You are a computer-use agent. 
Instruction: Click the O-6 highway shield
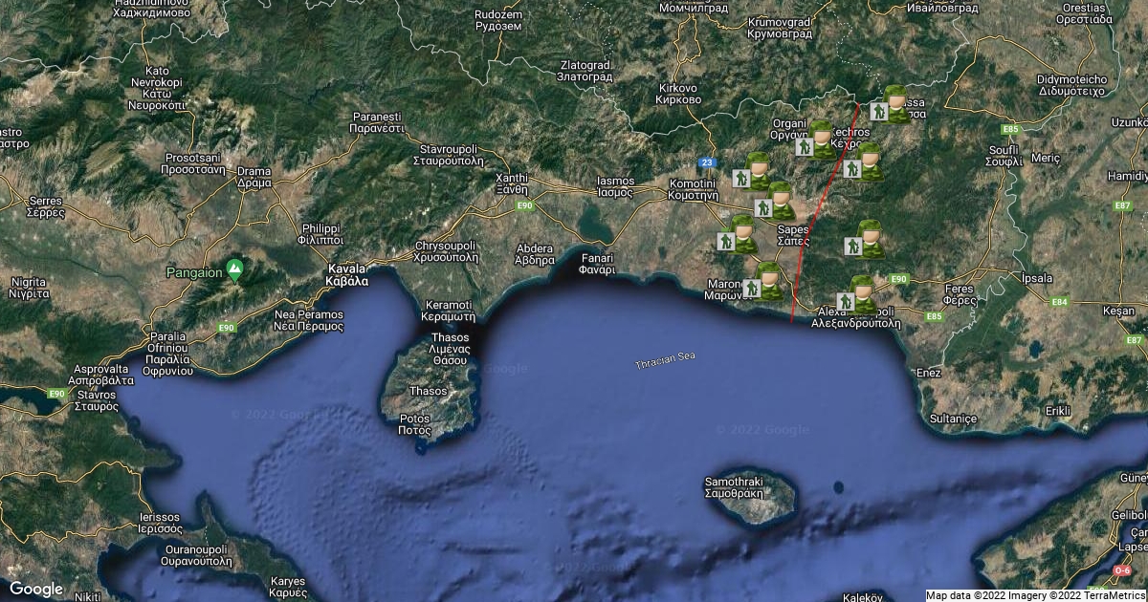pyautogui.click(x=1123, y=570)
